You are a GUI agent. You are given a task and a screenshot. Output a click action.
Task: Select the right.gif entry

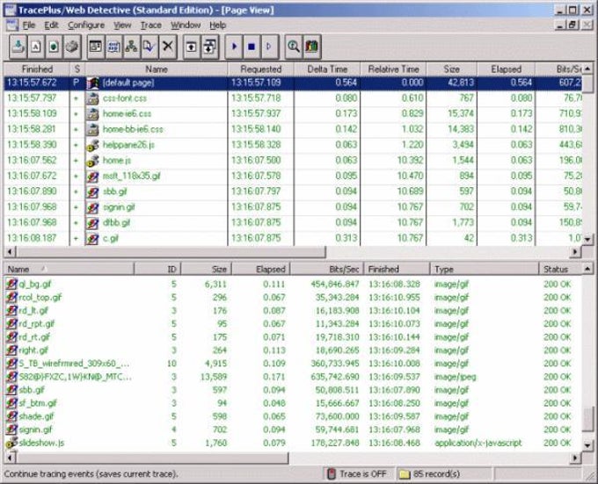pyautogui.click(x=33, y=350)
